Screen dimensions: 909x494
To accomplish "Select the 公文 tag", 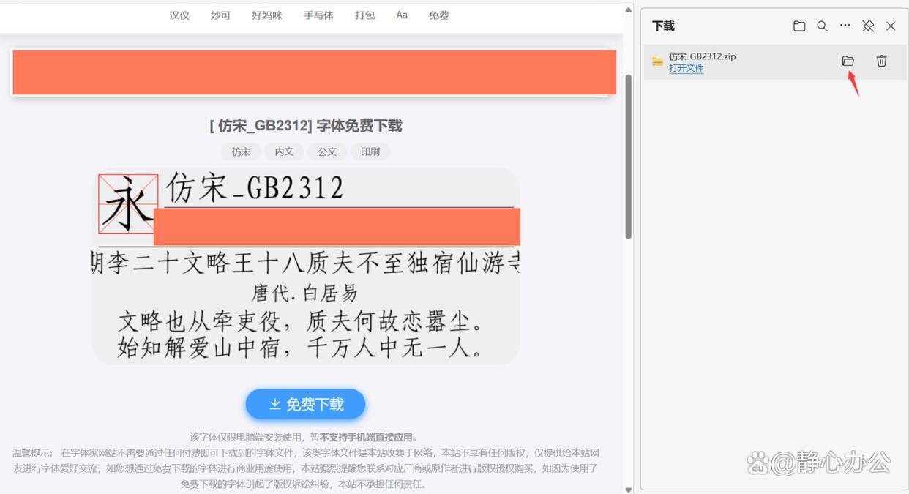I will (327, 151).
